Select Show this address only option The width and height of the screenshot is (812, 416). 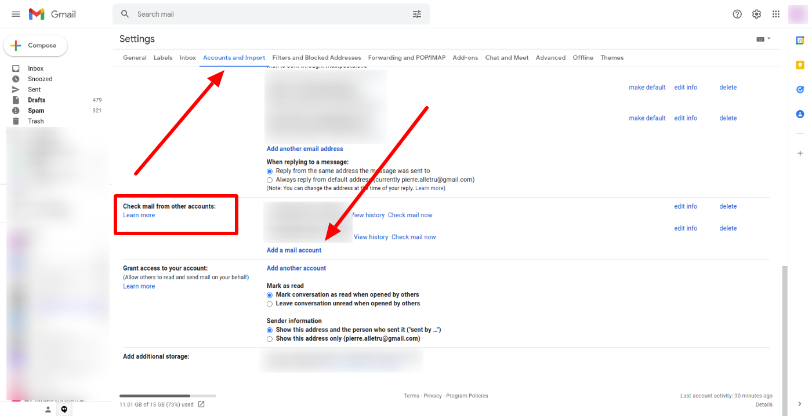[270, 339]
